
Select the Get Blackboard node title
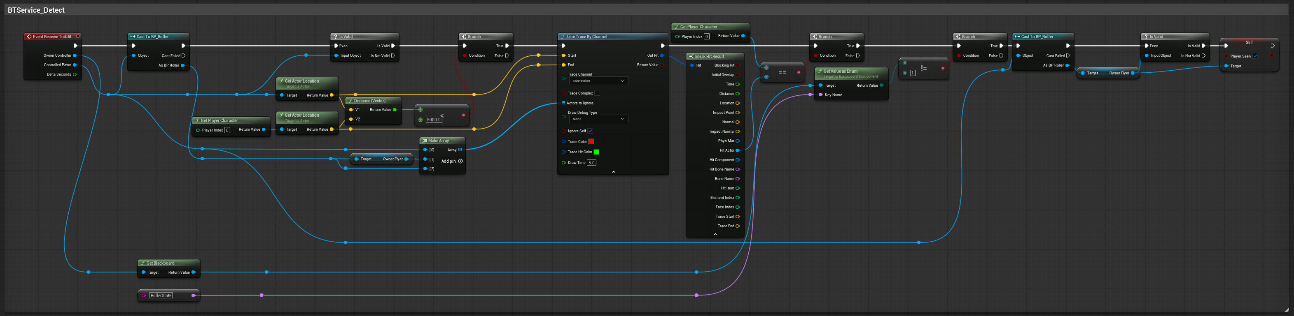pos(160,263)
